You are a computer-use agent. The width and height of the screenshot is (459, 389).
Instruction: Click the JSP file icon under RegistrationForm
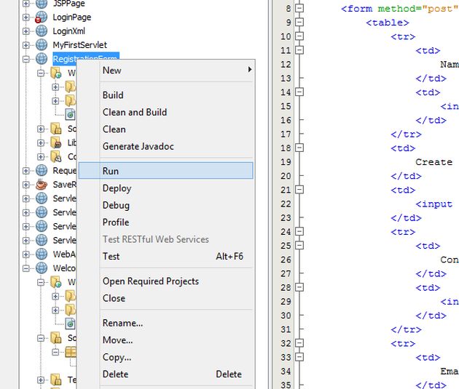[70, 114]
